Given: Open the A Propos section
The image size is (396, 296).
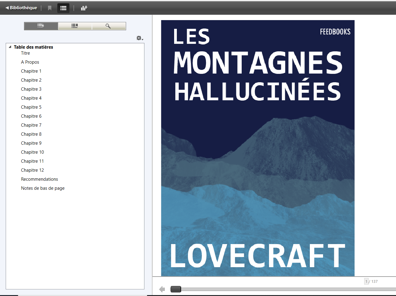Looking at the screenshot, I should (x=30, y=62).
